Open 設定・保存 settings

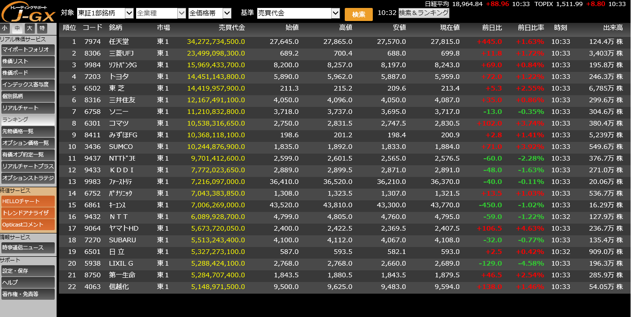pos(28,271)
